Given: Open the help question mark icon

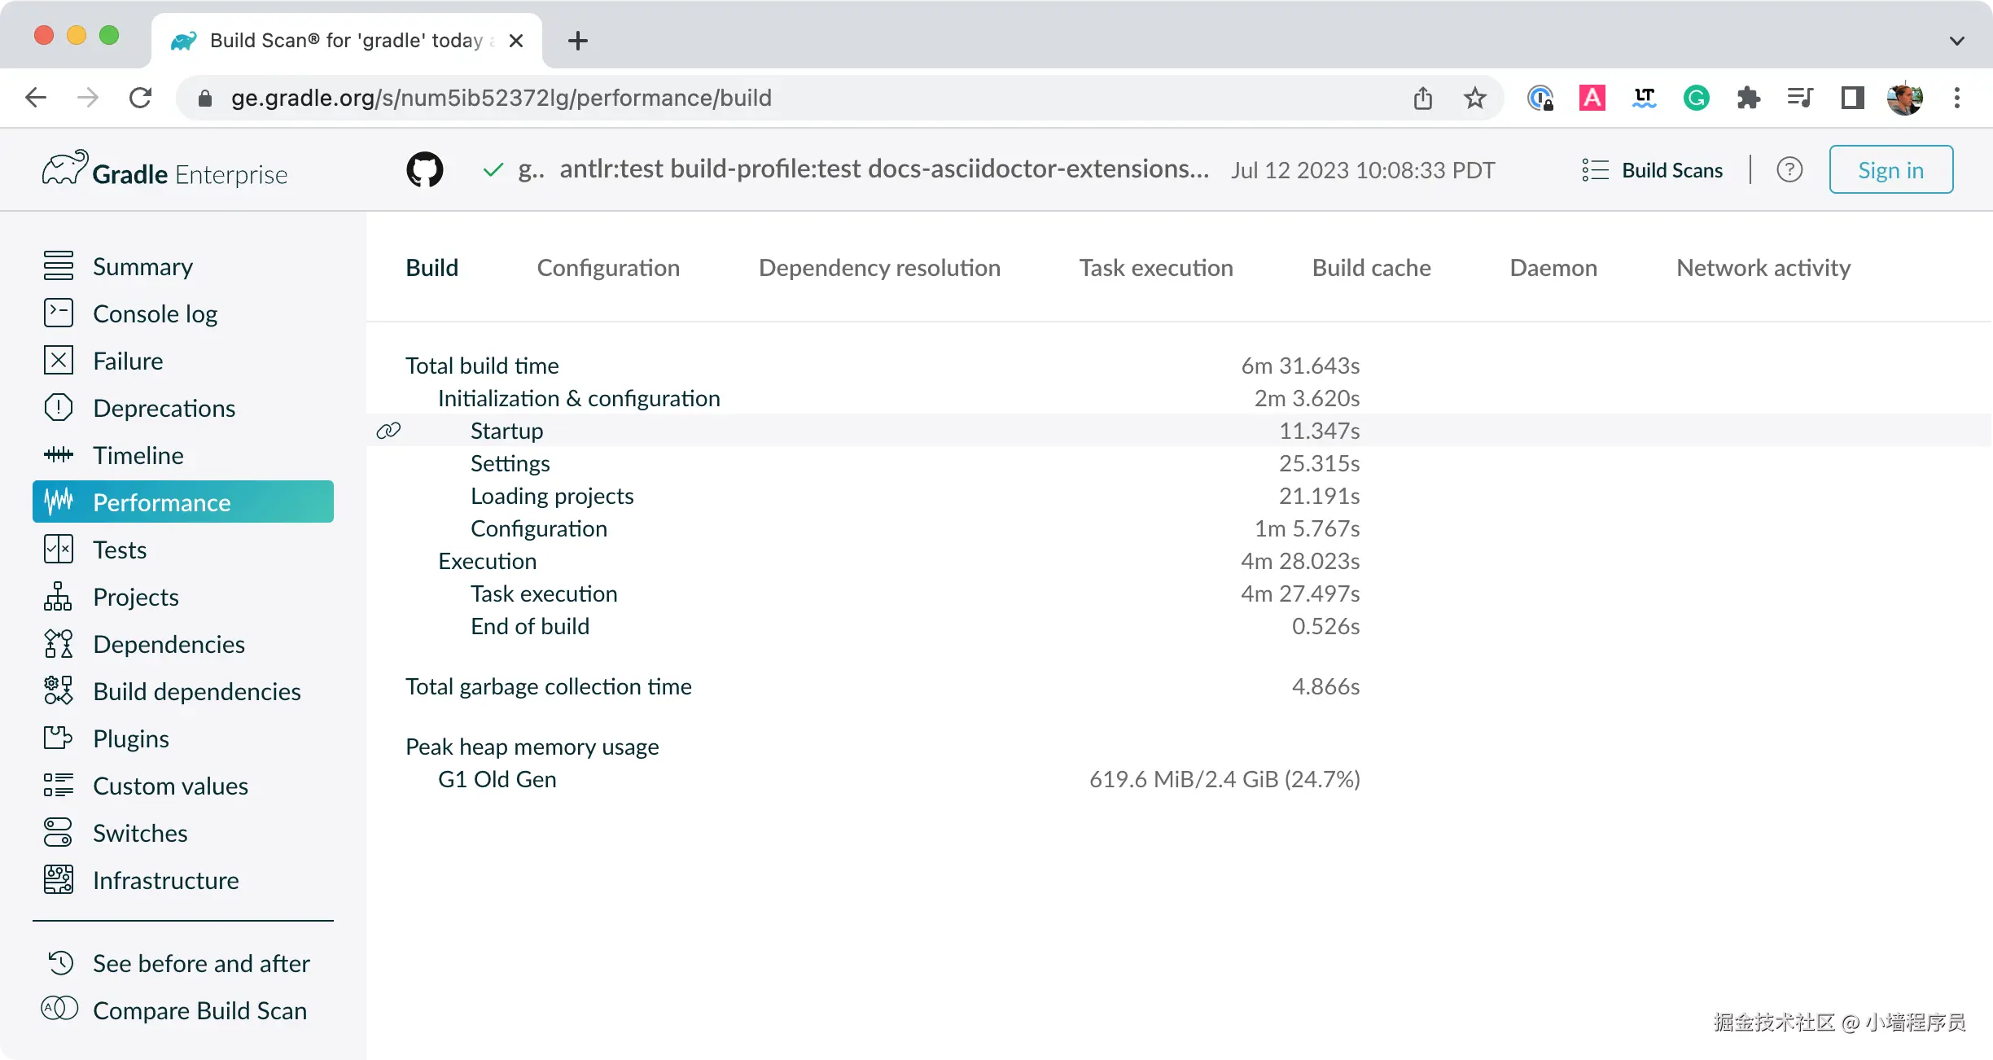Looking at the screenshot, I should coord(1789,170).
